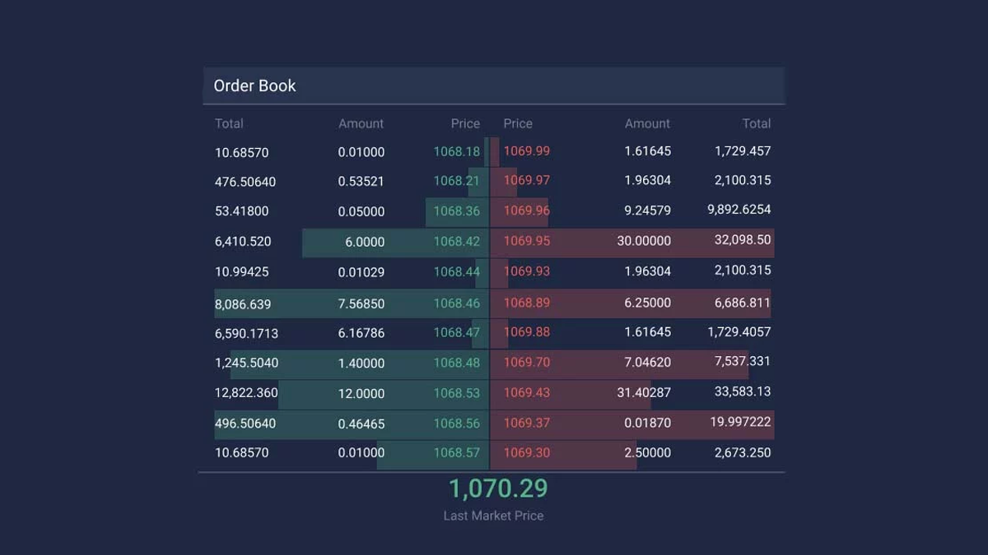Click ask amount 30.00000
988x555 pixels.
click(644, 242)
